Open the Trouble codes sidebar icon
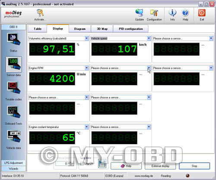Screen dimensions: 216x180 coord(14,88)
